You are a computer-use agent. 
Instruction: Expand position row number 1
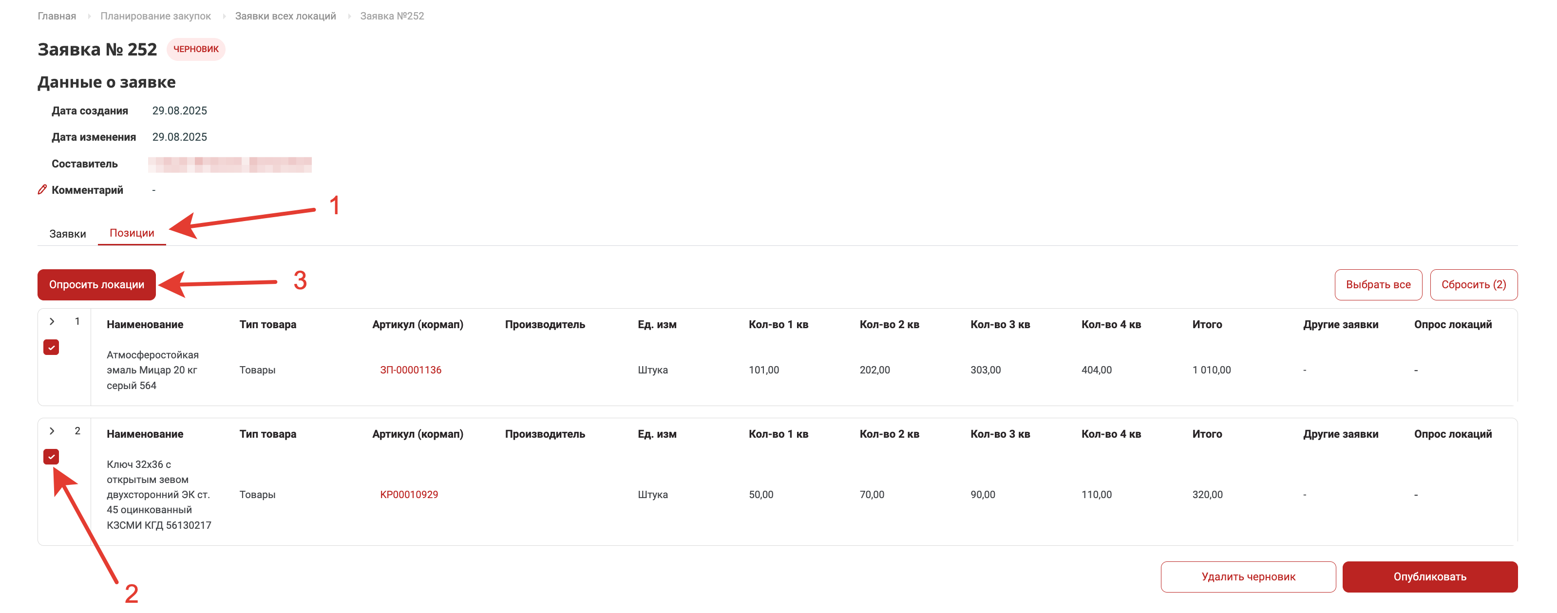click(52, 322)
